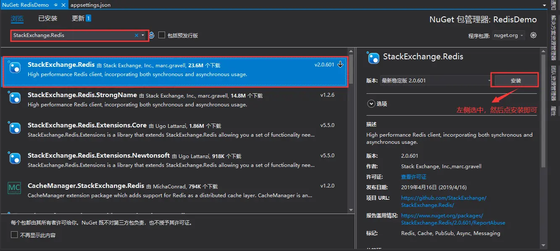Open the appsettings.json tab
The width and height of the screenshot is (560, 251).
click(91, 5)
